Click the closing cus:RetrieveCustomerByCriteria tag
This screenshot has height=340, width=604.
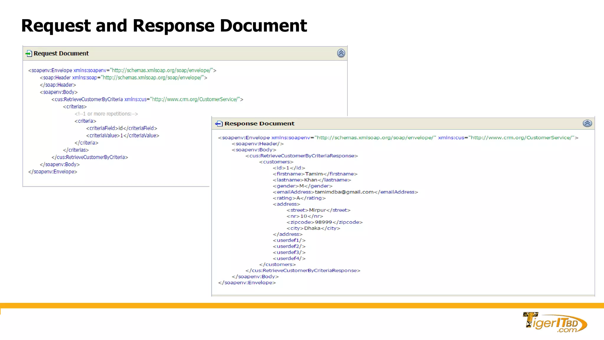click(x=90, y=157)
